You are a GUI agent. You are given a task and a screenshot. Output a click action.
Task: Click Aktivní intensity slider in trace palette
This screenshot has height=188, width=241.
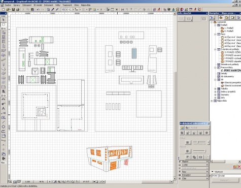(199, 151)
